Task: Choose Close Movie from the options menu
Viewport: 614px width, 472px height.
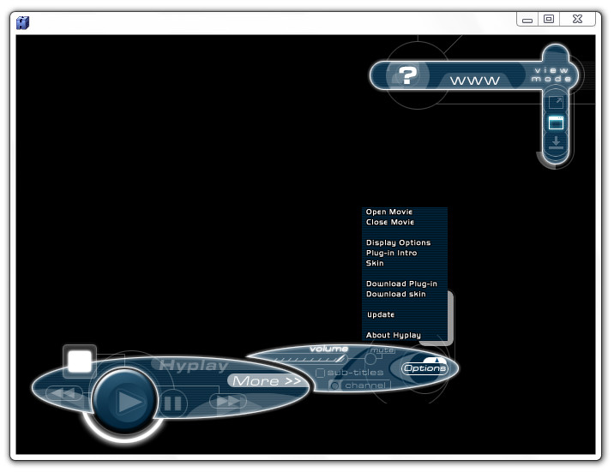Action: 390,222
